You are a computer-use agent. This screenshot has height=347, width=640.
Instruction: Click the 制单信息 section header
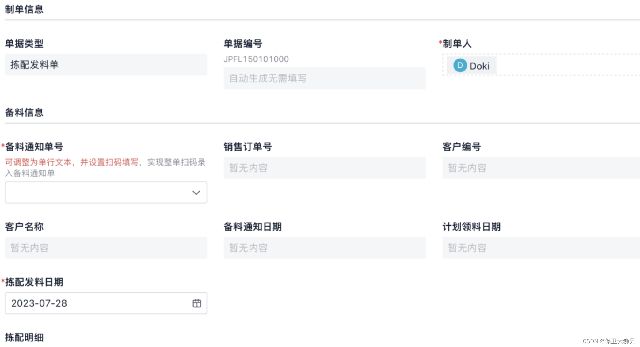pos(24,9)
